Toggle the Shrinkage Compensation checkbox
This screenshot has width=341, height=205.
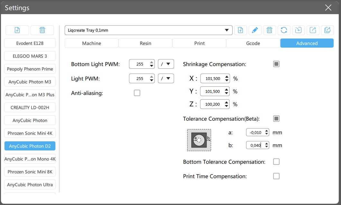point(276,64)
